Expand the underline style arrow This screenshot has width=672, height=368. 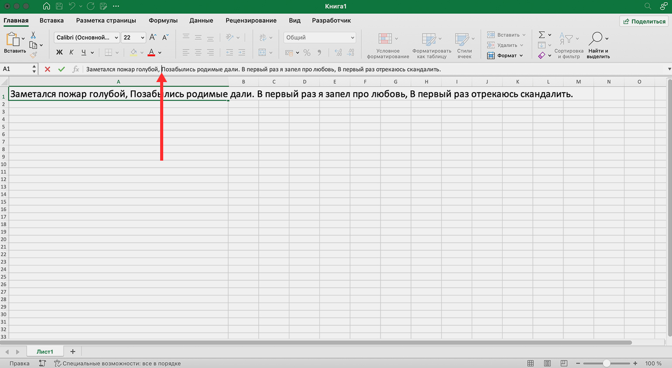pos(92,53)
